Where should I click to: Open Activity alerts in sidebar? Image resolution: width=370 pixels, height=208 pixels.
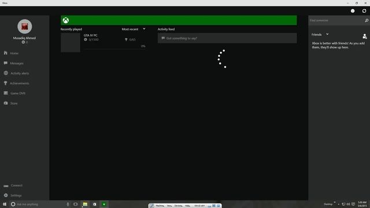tap(17, 73)
